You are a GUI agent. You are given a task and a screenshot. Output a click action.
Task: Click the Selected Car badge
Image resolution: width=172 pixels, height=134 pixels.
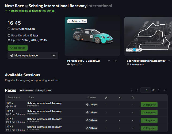(x=77, y=21)
